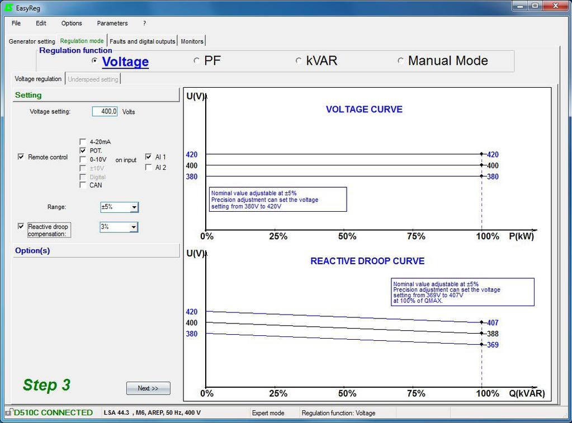Maximize the EasyReg window
This screenshot has width=572, height=423.
[535, 6]
